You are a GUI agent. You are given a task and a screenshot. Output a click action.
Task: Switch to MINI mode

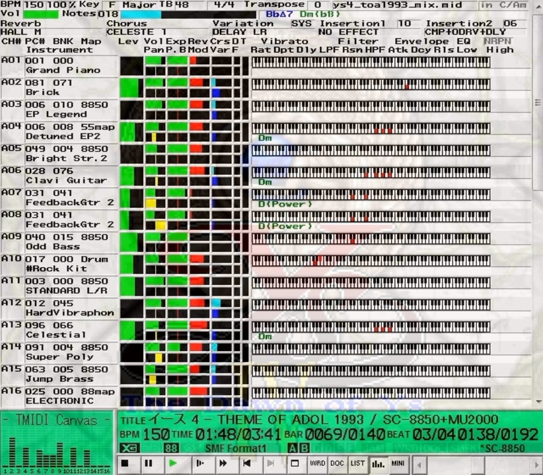398,463
